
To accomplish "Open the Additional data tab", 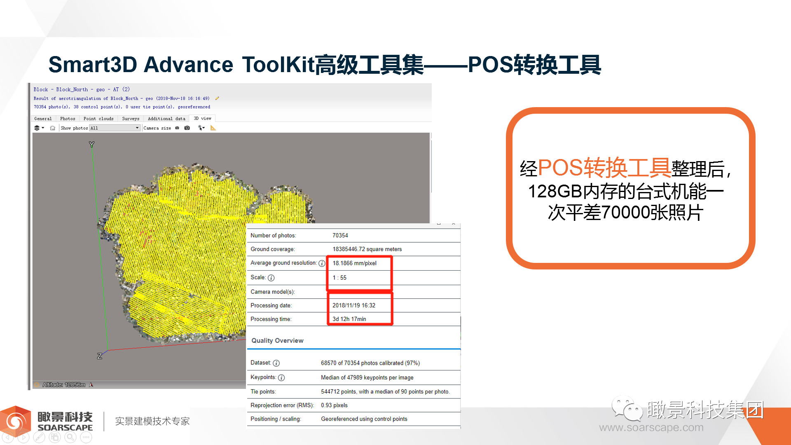I will [166, 119].
